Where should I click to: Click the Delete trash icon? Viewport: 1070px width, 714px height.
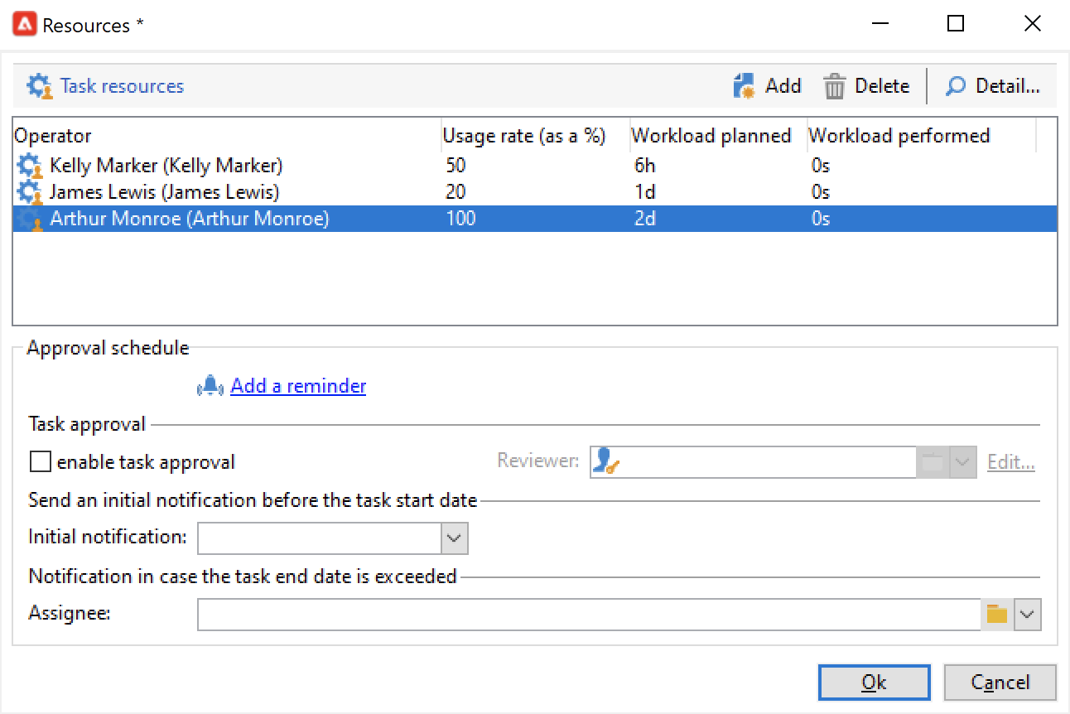point(835,86)
